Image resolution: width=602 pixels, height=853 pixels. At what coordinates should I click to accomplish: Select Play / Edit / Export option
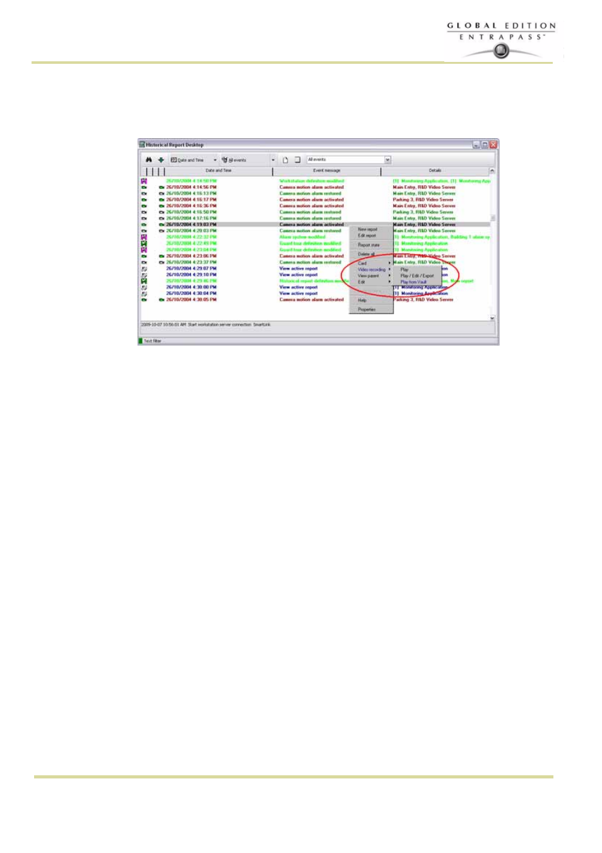pyautogui.click(x=417, y=276)
